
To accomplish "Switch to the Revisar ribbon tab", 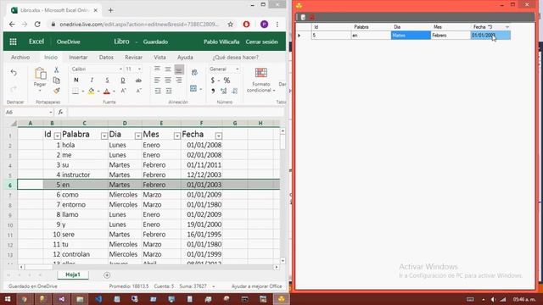I will (x=134, y=58).
